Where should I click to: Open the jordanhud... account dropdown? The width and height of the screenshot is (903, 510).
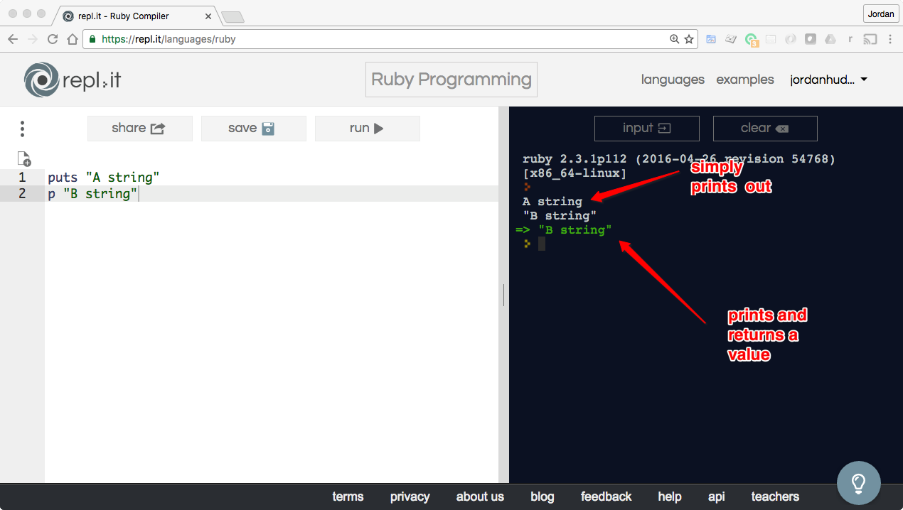click(x=828, y=80)
